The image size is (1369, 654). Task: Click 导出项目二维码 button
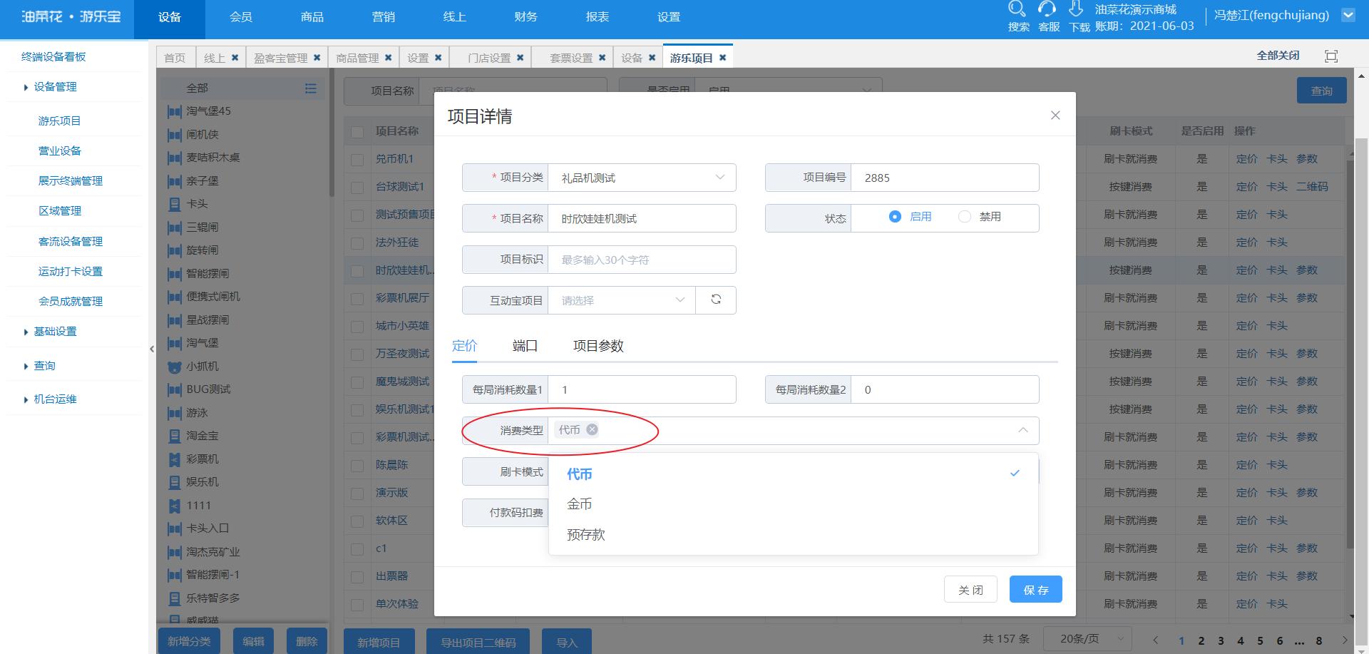pos(478,641)
